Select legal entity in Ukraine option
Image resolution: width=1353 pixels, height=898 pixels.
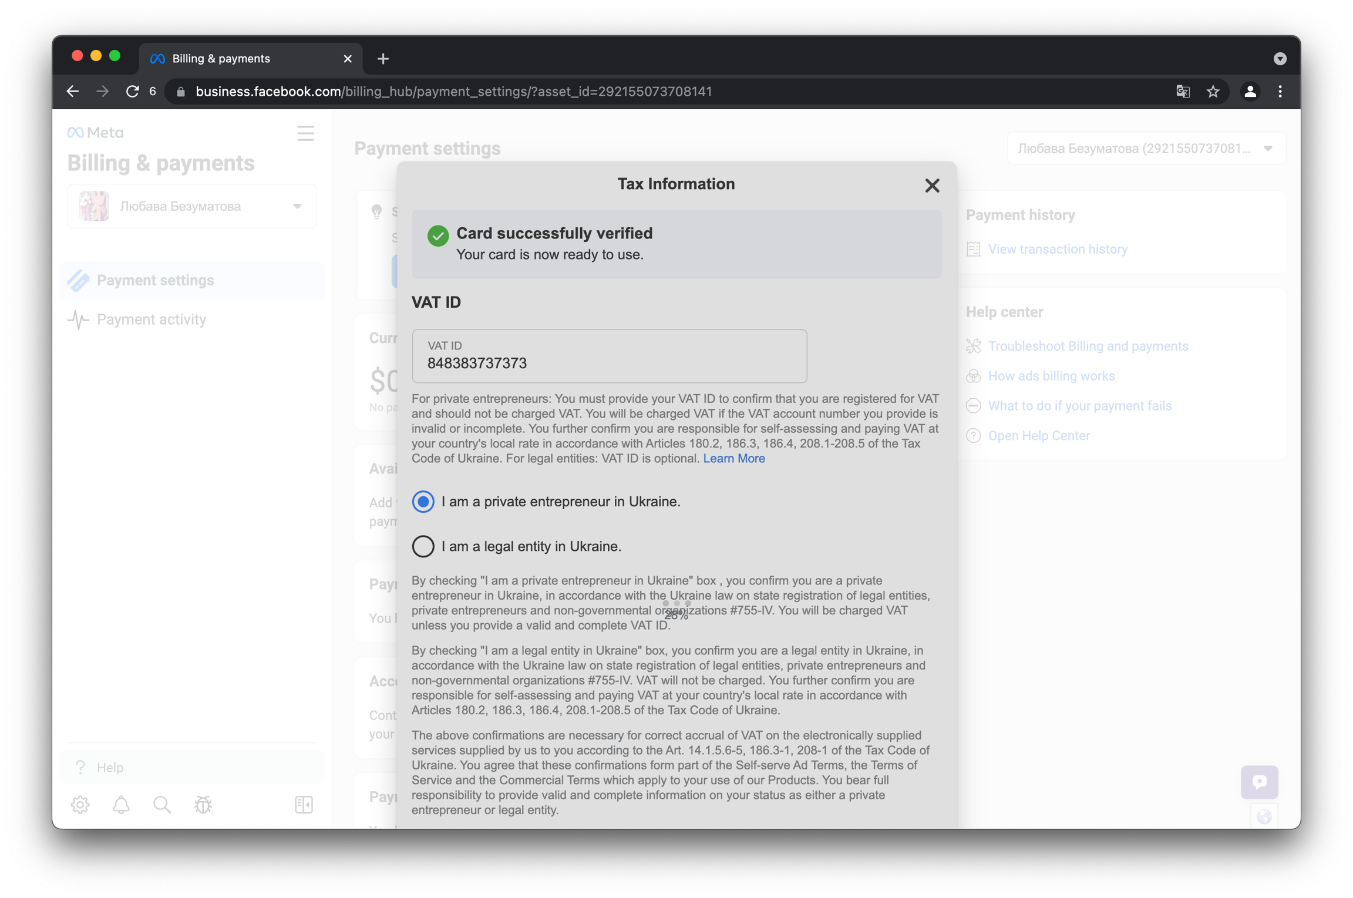pos(423,546)
